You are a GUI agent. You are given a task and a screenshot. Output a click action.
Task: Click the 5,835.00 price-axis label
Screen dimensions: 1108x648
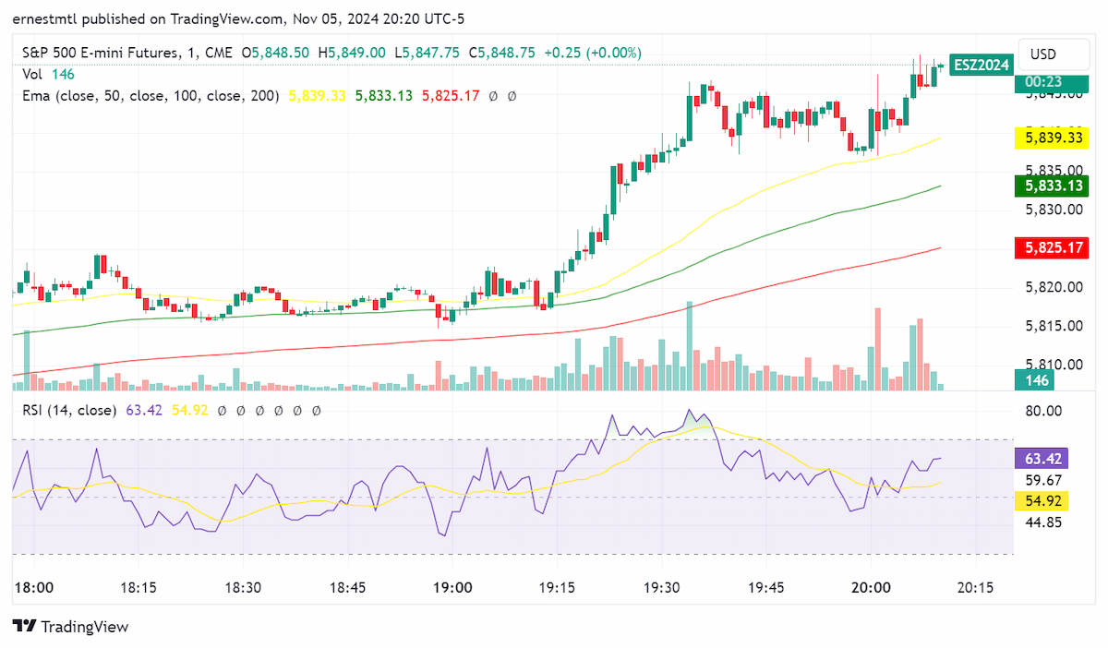coord(1054,171)
